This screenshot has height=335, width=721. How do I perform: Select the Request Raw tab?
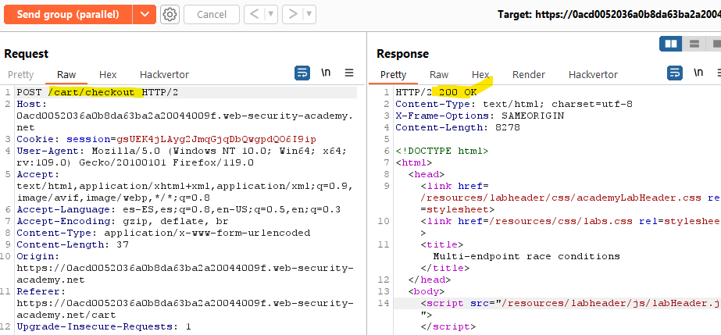tap(66, 74)
